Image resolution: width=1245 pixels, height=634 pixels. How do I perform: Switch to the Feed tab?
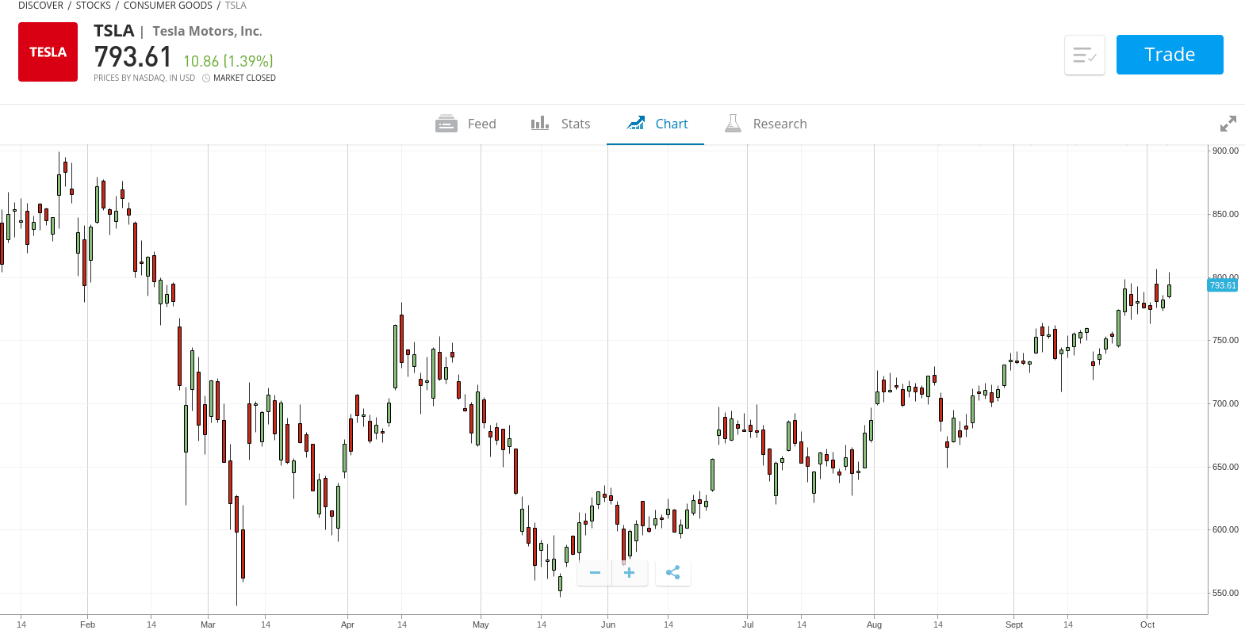(465, 124)
